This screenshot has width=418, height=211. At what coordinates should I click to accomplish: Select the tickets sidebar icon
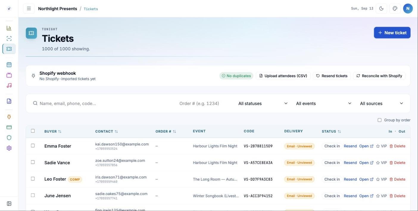9,49
